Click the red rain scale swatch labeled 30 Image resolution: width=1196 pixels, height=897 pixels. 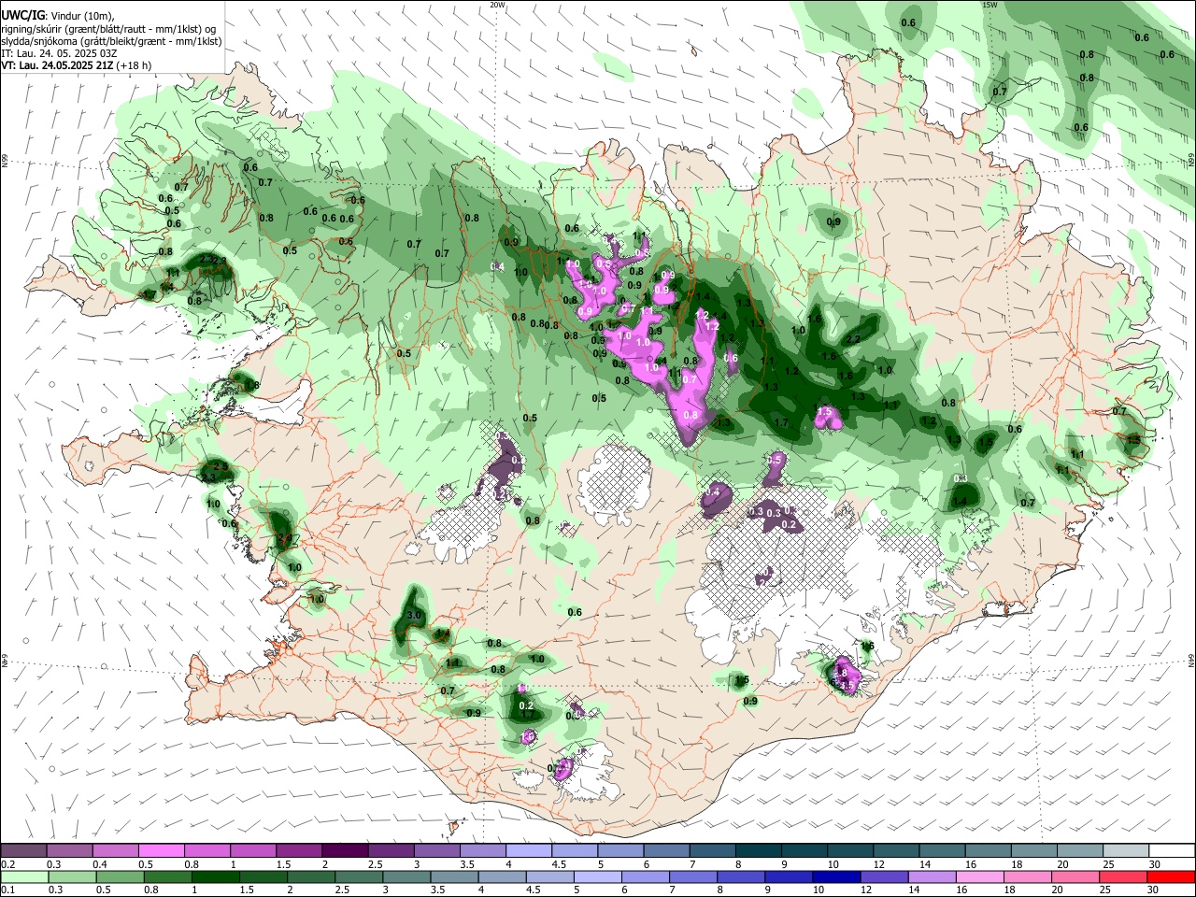click(1170, 876)
